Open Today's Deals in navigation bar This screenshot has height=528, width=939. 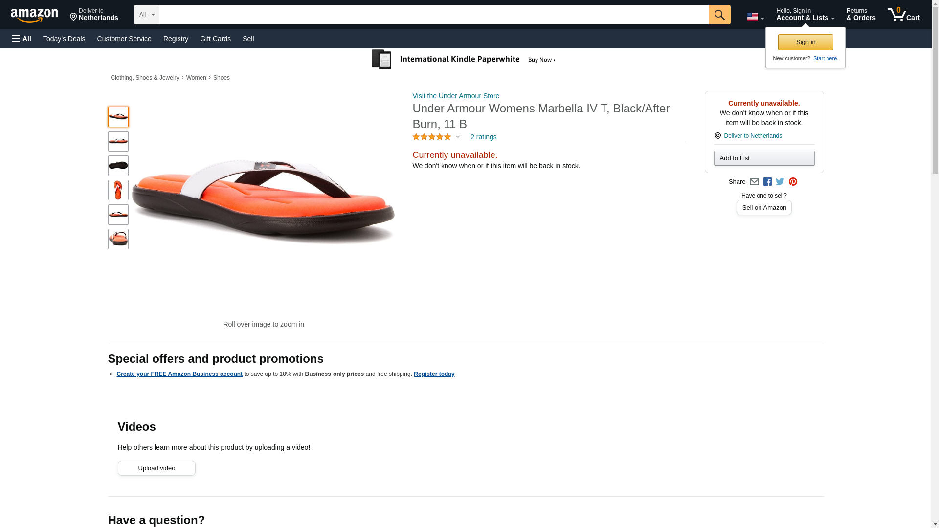[64, 39]
